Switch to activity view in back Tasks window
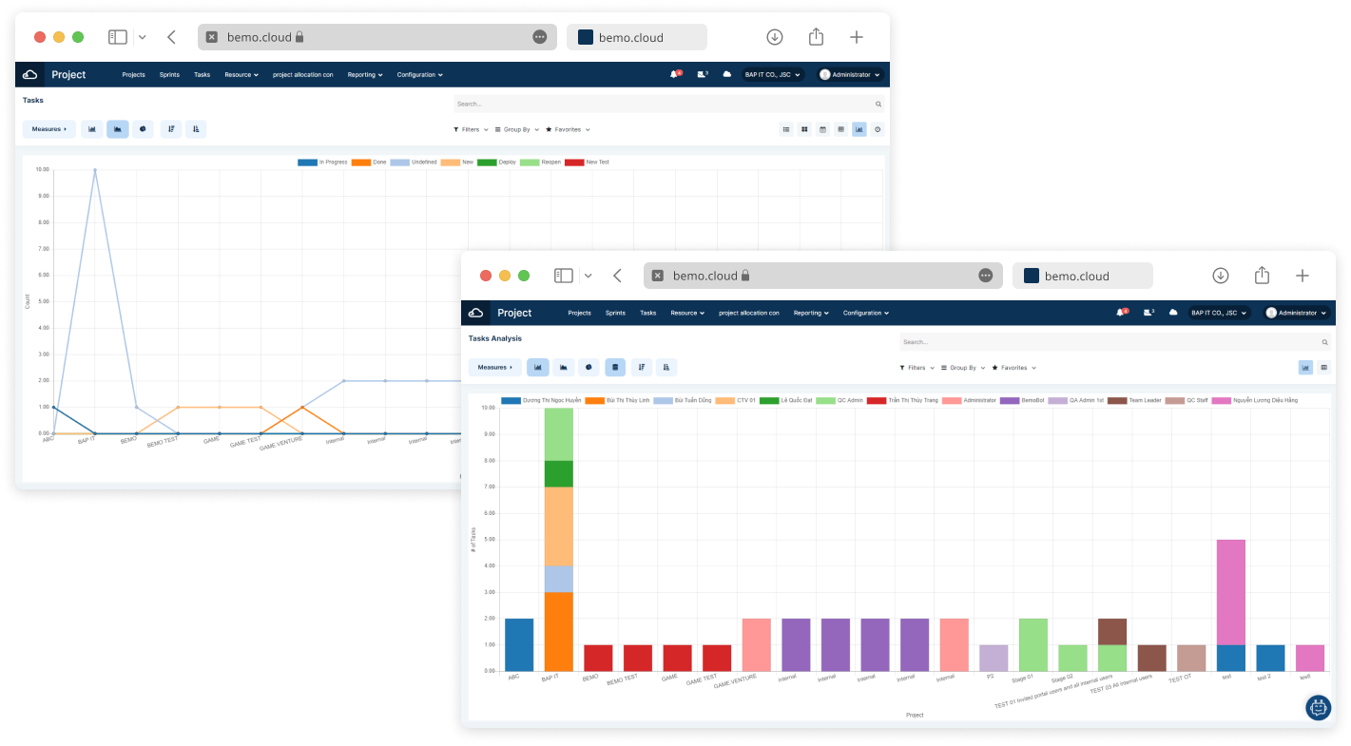This screenshot has width=1351, height=746. [x=878, y=129]
